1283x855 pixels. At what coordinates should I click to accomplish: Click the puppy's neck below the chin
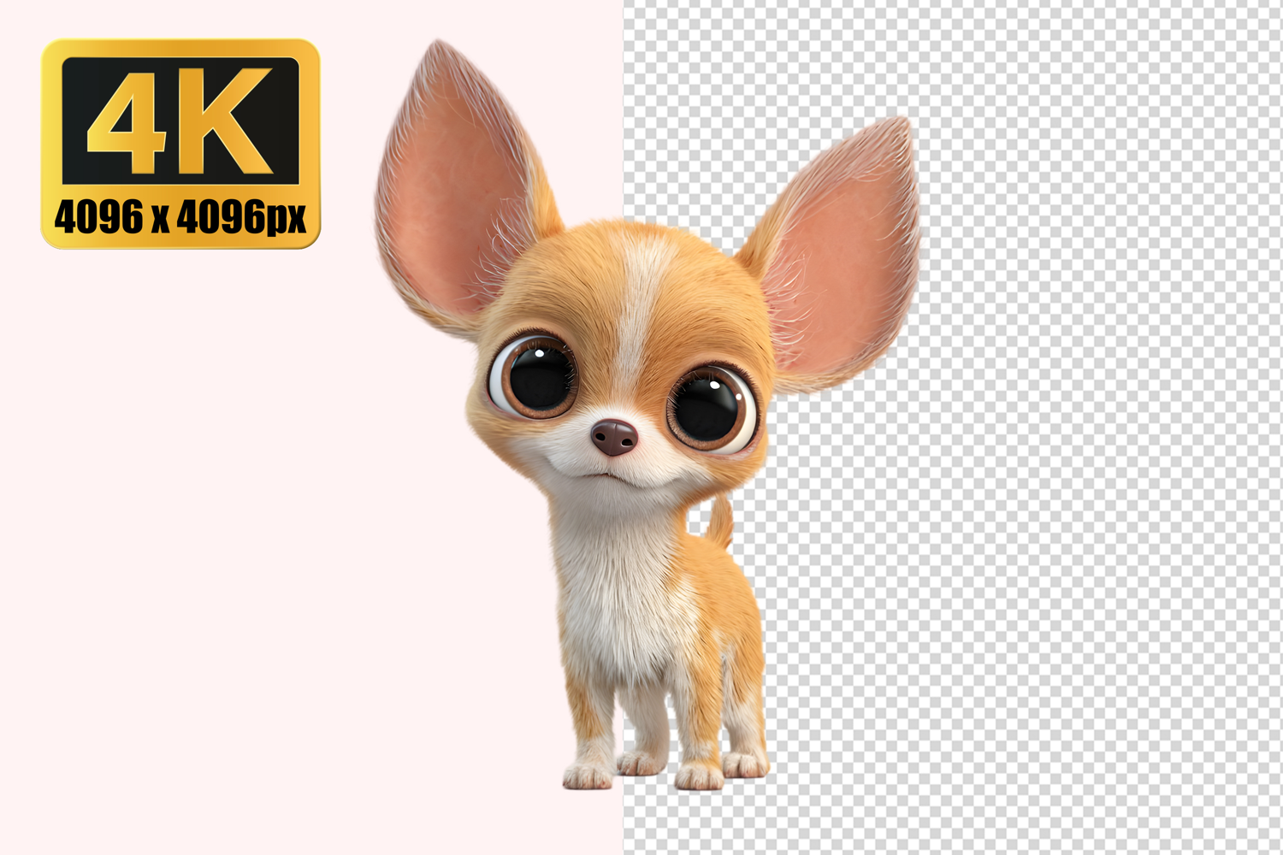tap(616, 522)
